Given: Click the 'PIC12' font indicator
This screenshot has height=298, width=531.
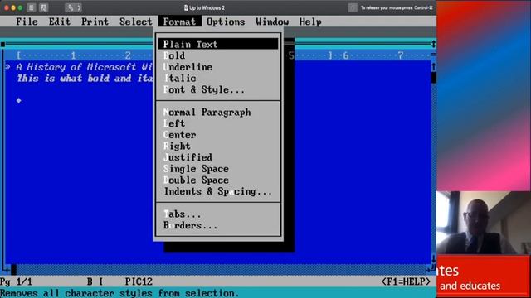Looking at the screenshot, I should pyautogui.click(x=139, y=281).
